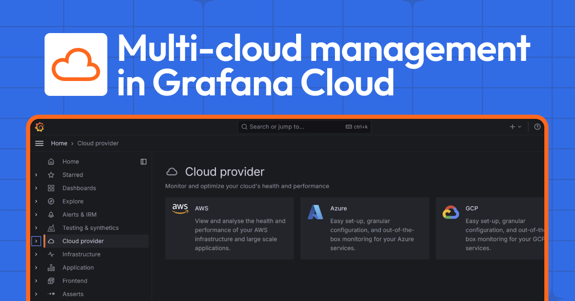This screenshot has height=301, width=575.
Task: Expand the Dashboards section chevron
Action: point(35,188)
